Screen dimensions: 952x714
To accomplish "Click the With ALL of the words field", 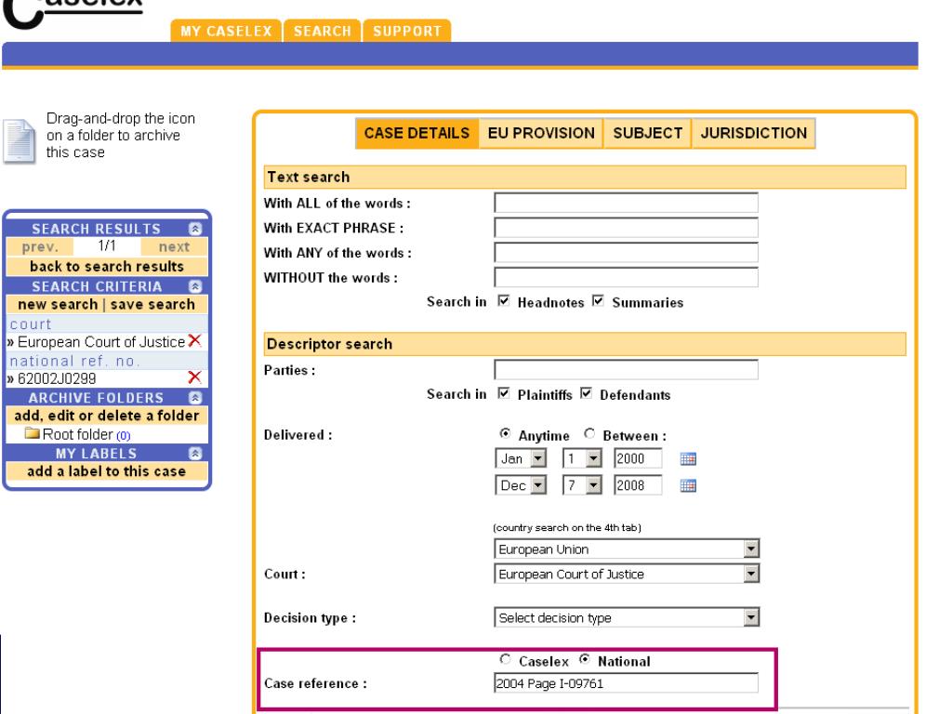I will click(x=626, y=203).
